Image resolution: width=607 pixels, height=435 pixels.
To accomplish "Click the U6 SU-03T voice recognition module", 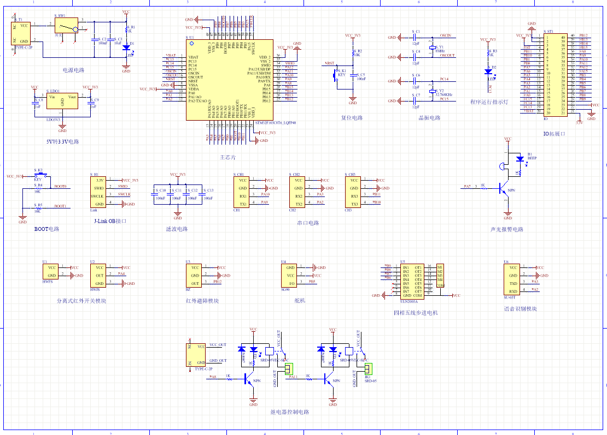I will [511, 279].
